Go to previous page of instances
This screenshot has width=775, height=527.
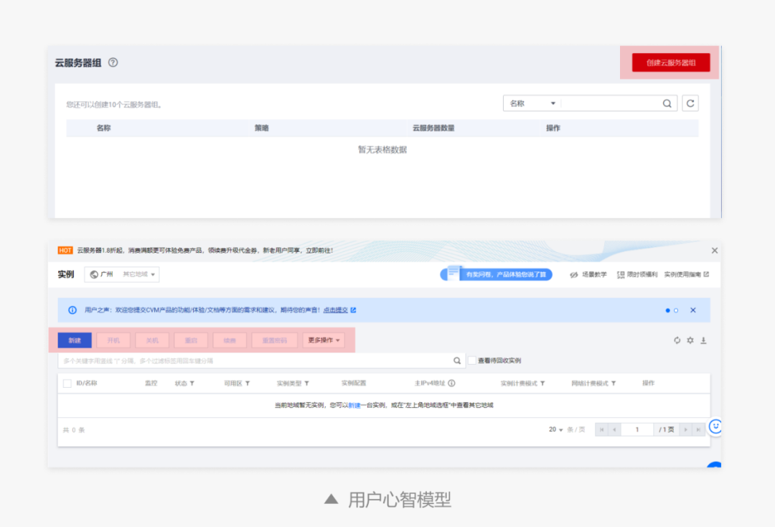click(x=614, y=429)
